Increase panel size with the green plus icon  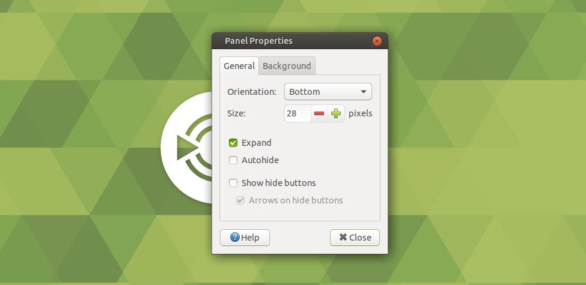[x=336, y=113]
